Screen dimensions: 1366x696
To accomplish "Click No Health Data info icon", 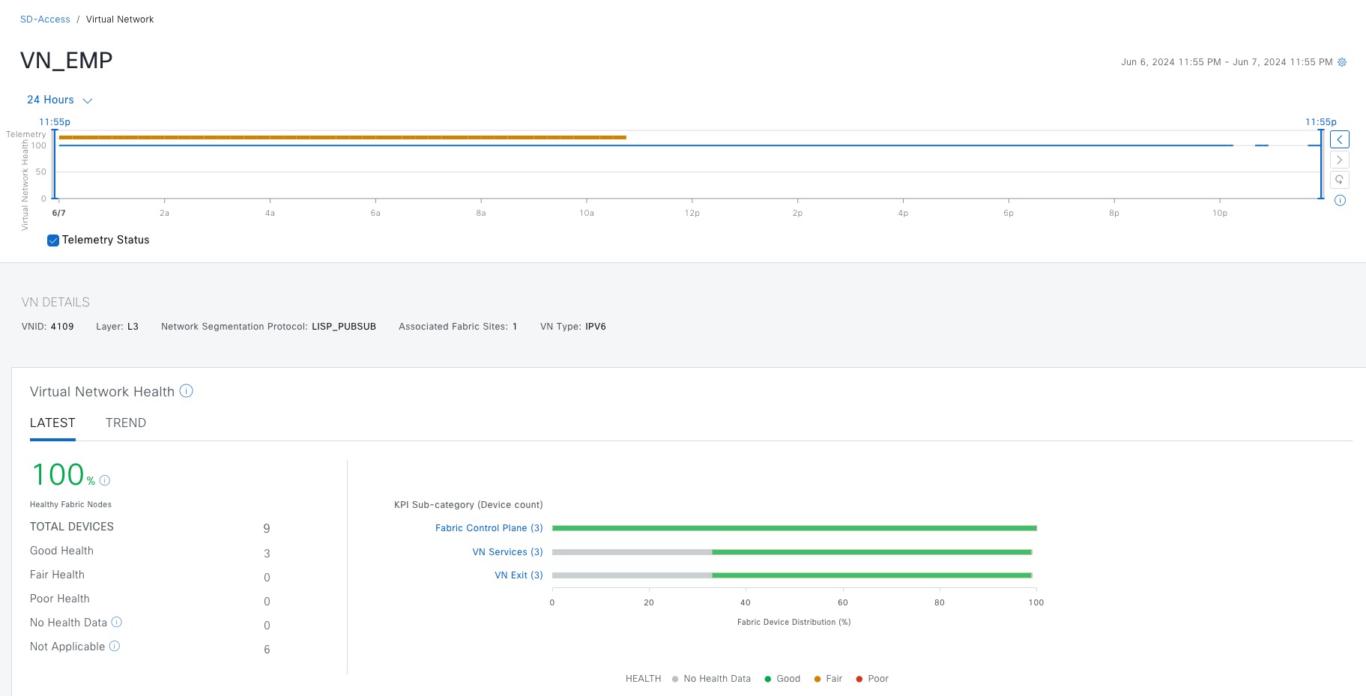I will click(x=117, y=622).
